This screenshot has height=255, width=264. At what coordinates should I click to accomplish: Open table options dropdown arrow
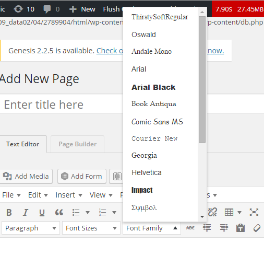[x=239, y=212]
